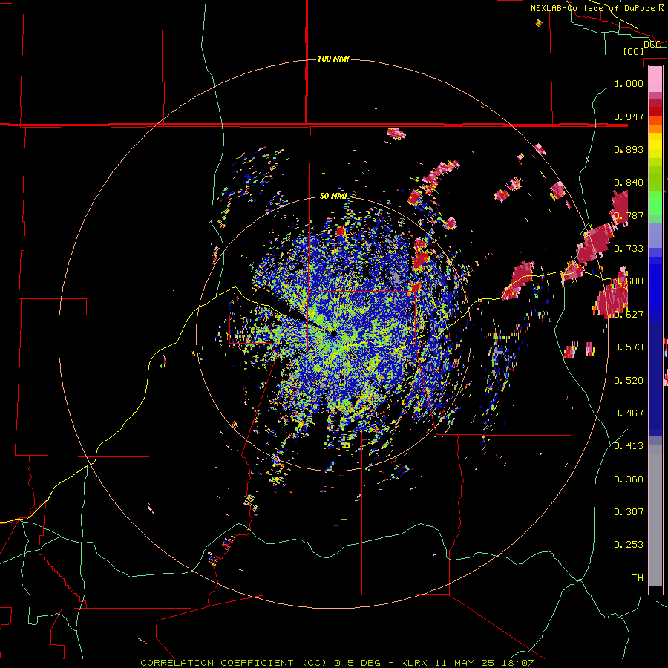The width and height of the screenshot is (668, 668).
Task: Pick the light pink color bar segment
Action: pos(655,79)
